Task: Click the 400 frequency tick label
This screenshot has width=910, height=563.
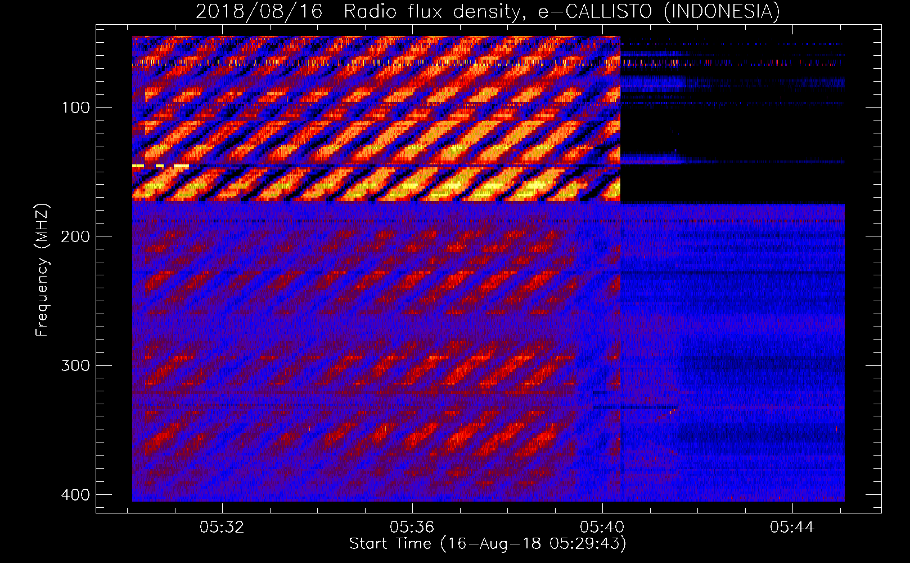Action: [75, 495]
